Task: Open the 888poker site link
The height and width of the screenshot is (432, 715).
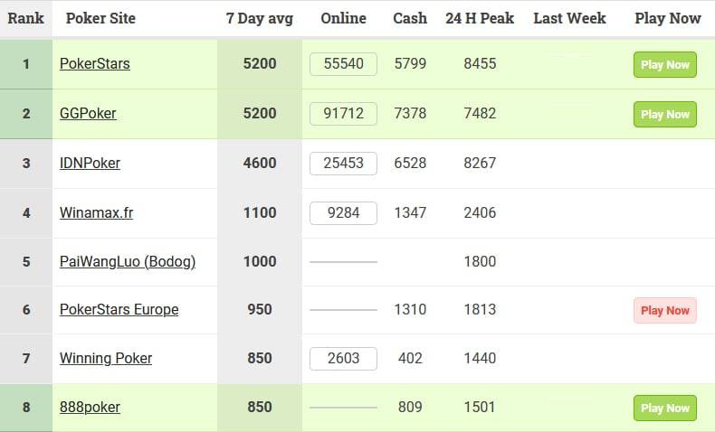Action: tap(90, 408)
